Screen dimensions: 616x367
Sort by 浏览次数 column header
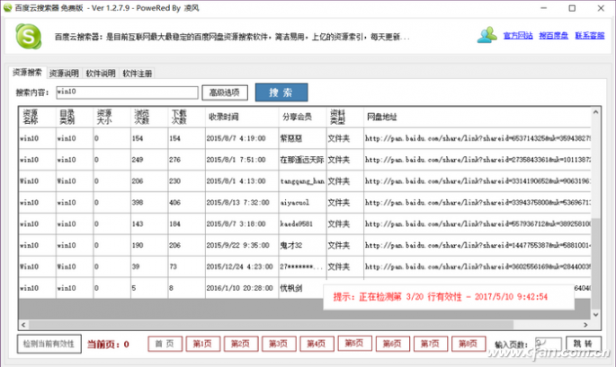tap(149, 117)
